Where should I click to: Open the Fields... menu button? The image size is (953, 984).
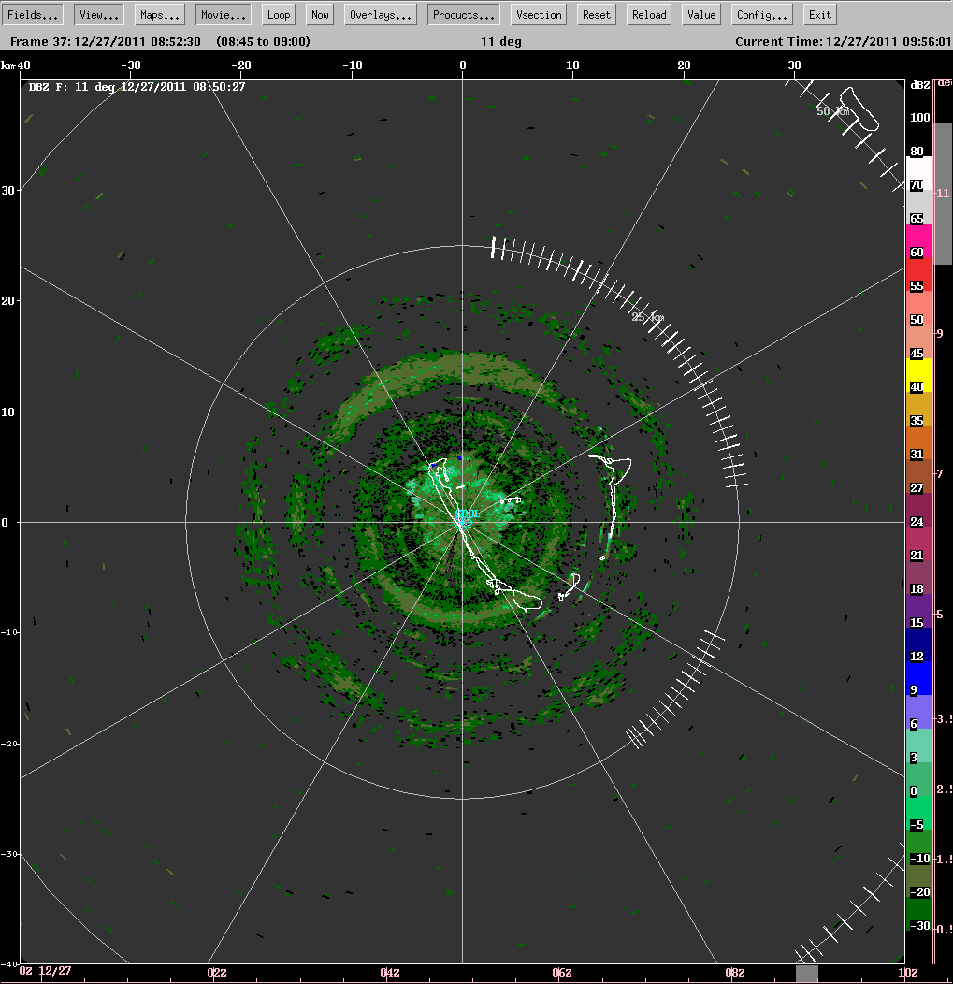32,14
